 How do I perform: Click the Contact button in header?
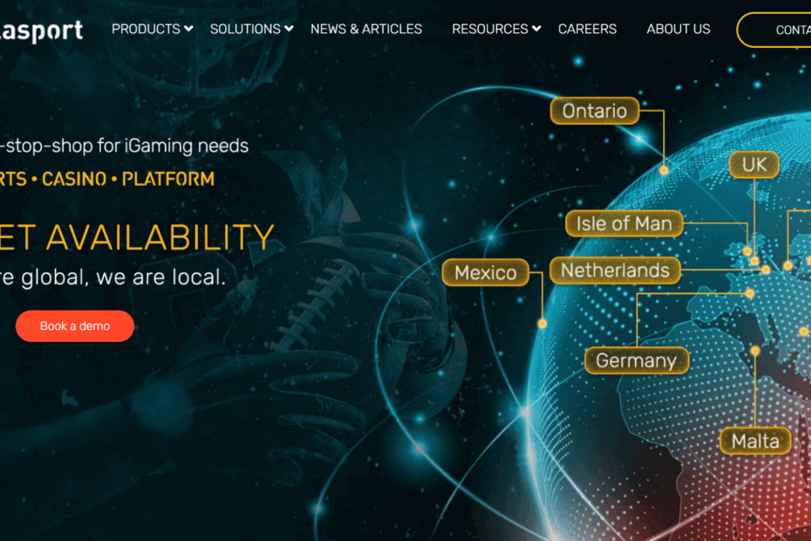pyautogui.click(x=774, y=30)
